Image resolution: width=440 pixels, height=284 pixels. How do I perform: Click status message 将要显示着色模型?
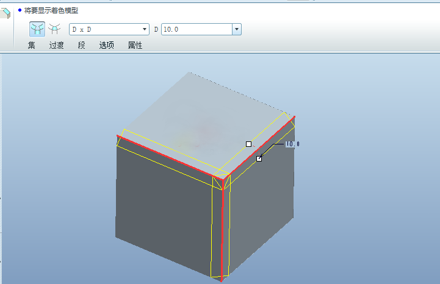51,10
